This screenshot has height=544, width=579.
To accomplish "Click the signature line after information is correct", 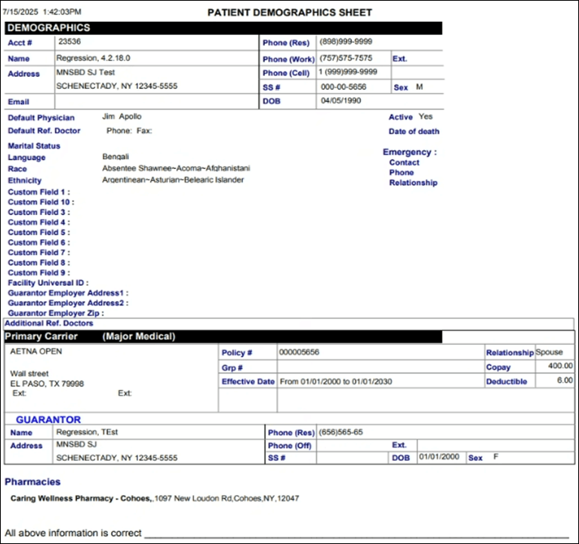I will [x=355, y=533].
